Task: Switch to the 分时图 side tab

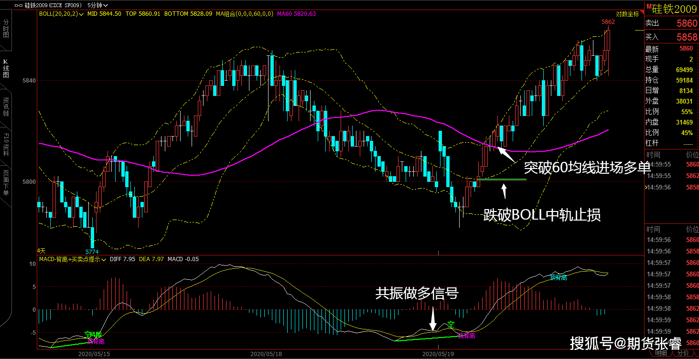Action: (6, 29)
